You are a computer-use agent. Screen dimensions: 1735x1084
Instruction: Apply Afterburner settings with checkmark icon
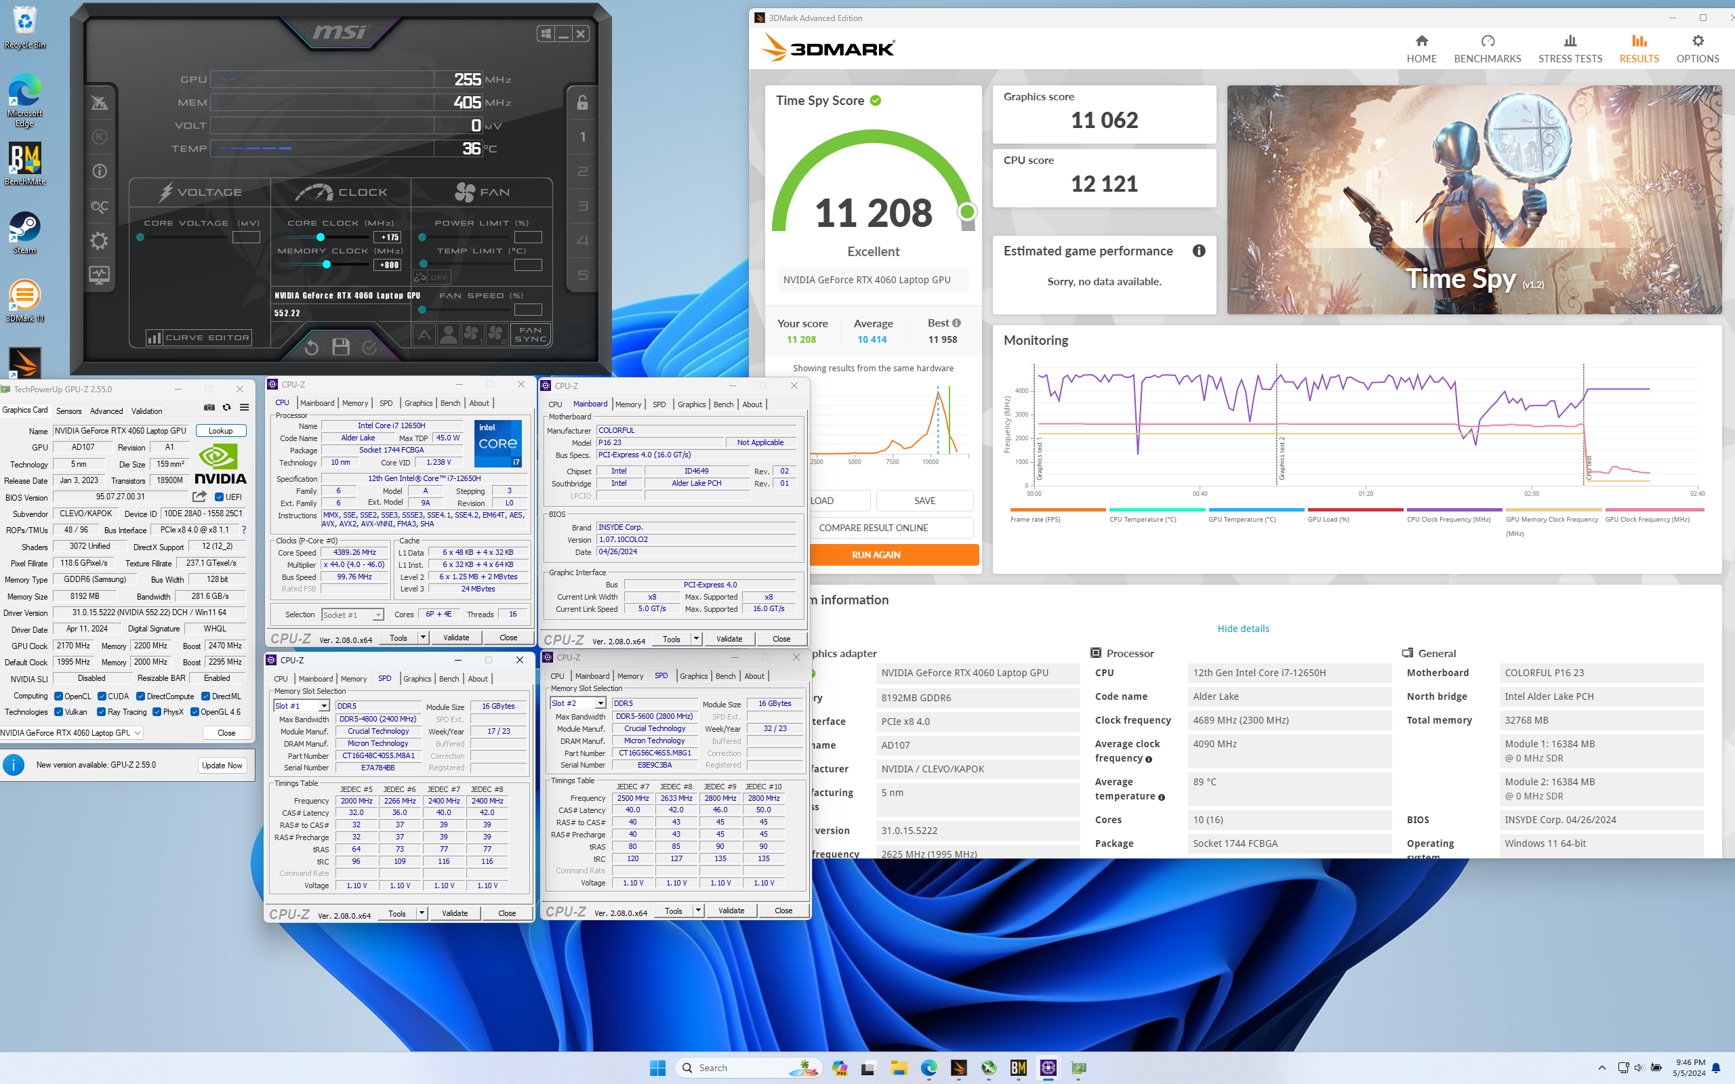pos(370,347)
